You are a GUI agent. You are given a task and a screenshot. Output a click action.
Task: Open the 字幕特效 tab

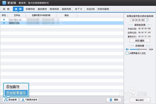[30, 9]
